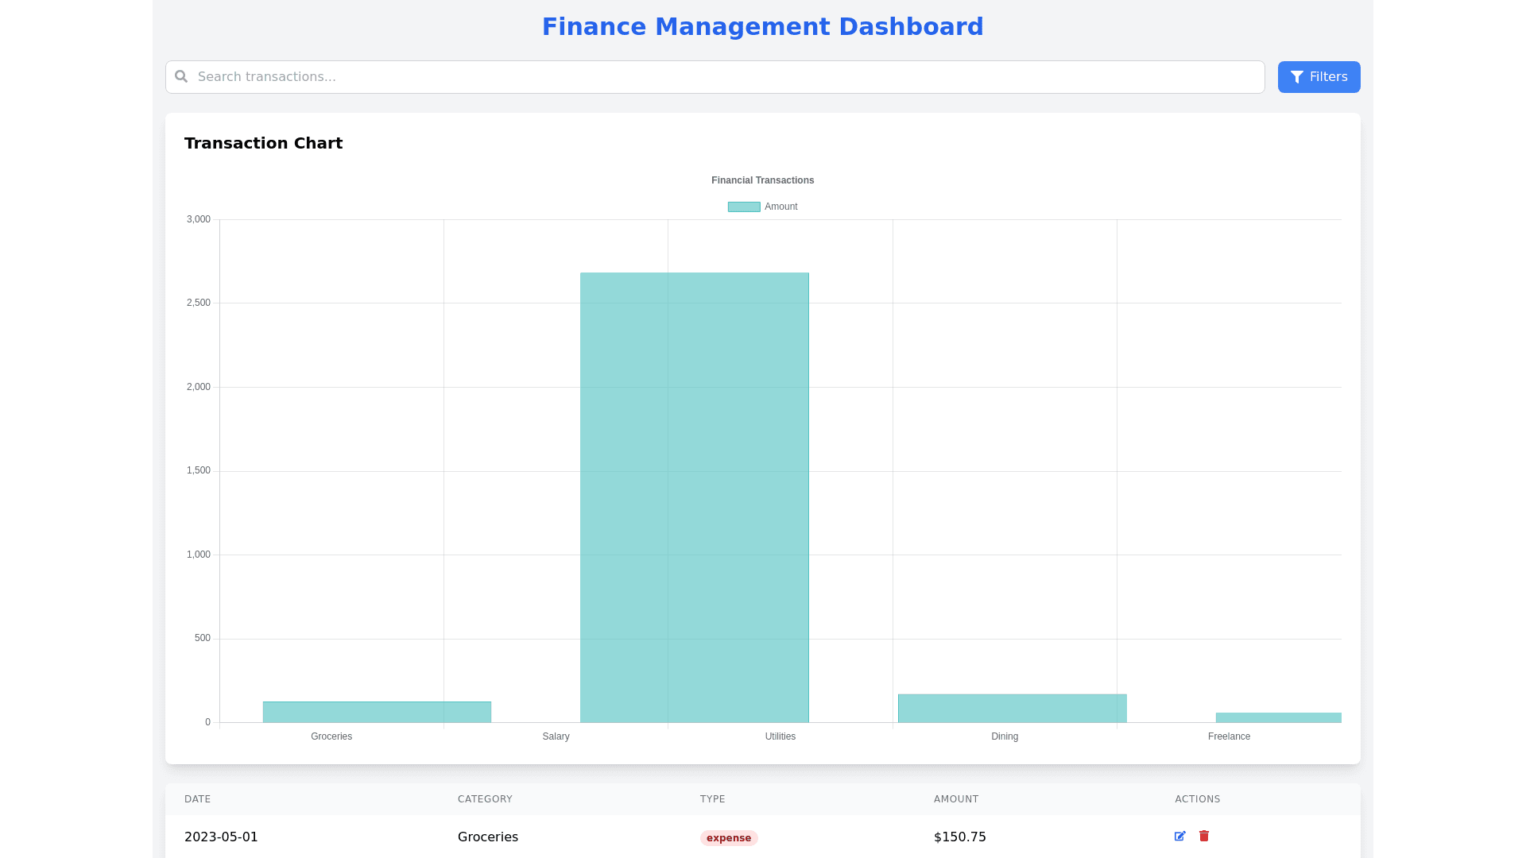This screenshot has height=858, width=1526.
Task: Click the red expense type badge
Action: (728, 838)
